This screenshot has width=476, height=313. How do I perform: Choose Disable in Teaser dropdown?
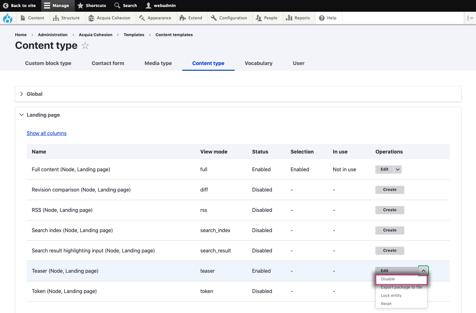click(x=401, y=279)
